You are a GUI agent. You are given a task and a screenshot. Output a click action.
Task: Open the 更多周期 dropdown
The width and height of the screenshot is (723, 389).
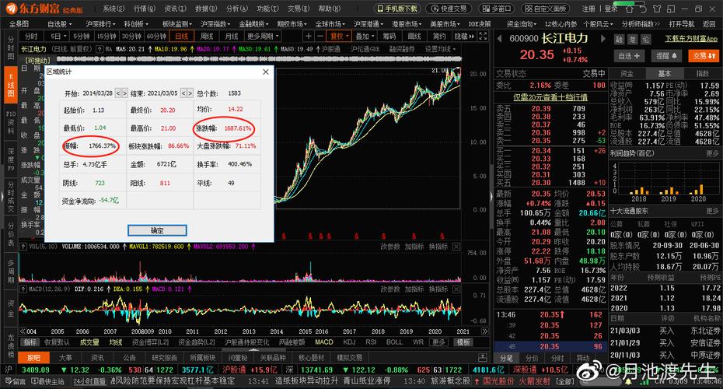263,36
